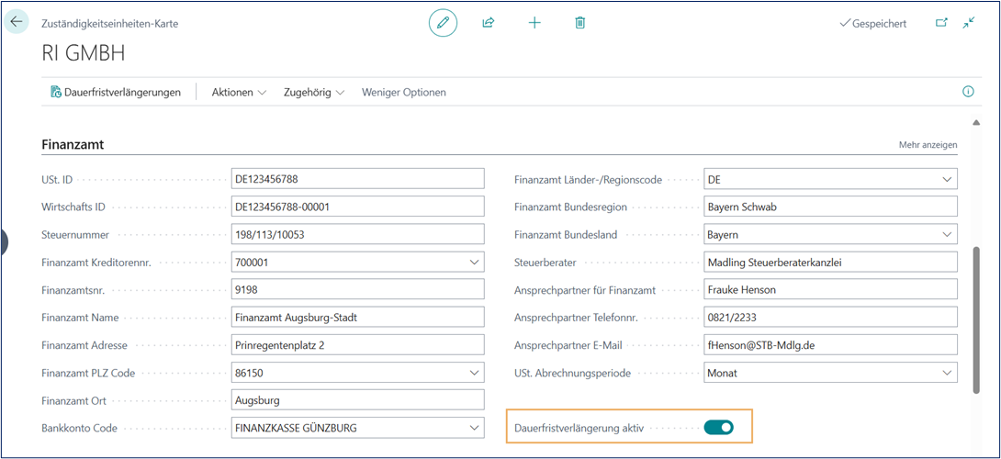Click the Dauerfristverlängerungen button
Viewport: 1001px width, 459px height.
[x=116, y=92]
